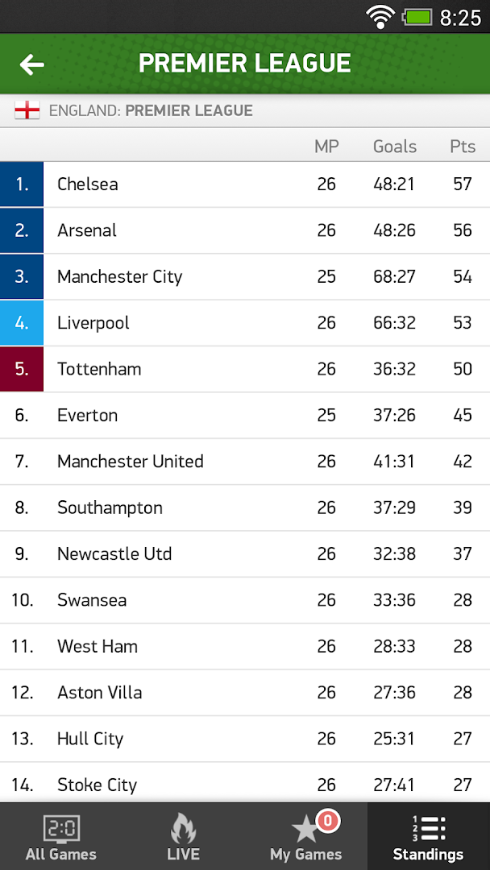
Task: Click the position 5 maroon color marker
Action: [x=22, y=369]
